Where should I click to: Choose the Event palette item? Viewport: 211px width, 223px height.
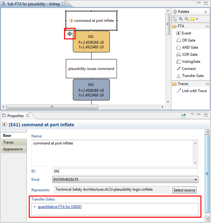[184, 33]
